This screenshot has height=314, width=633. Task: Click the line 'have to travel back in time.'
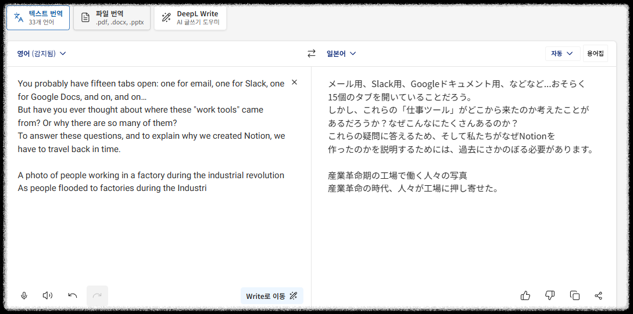point(69,149)
